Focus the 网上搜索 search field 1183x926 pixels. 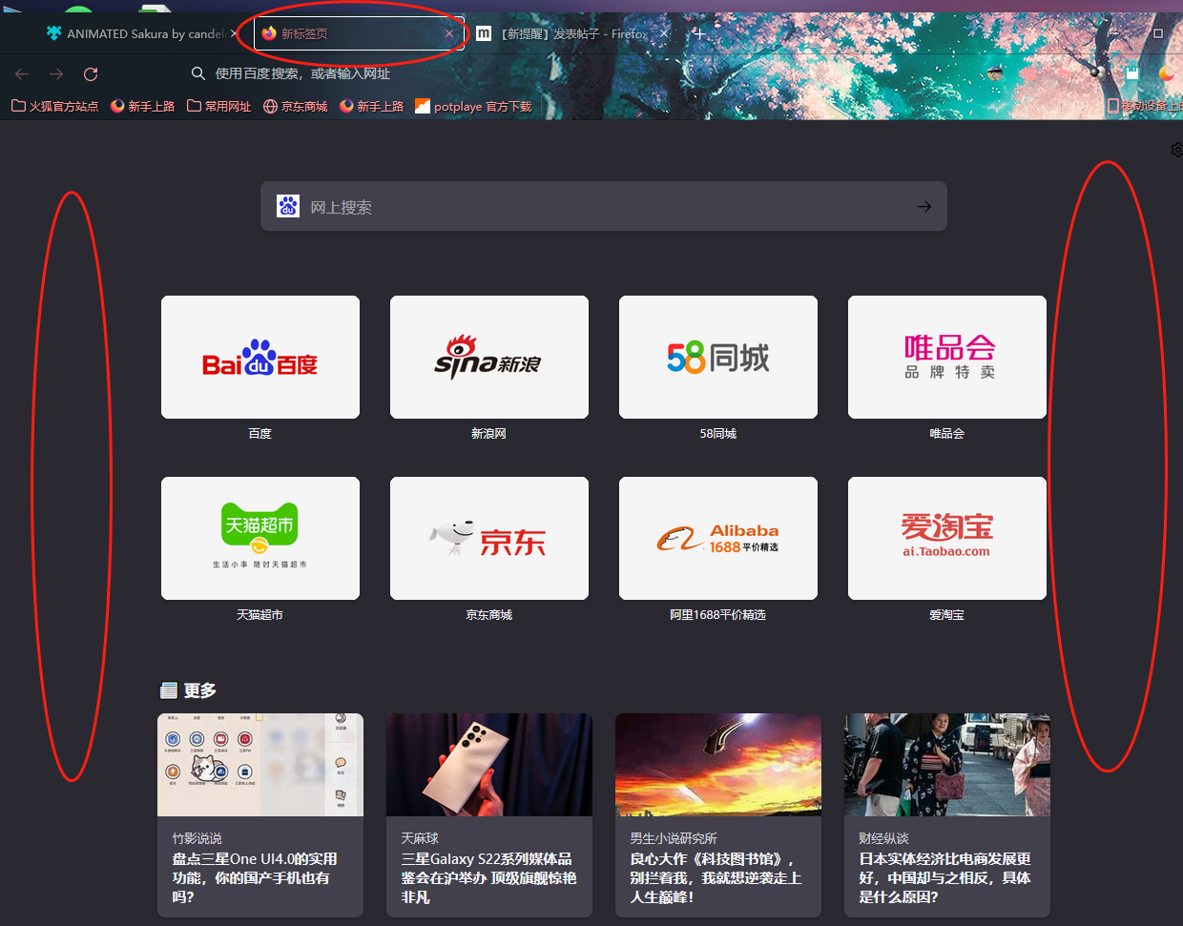click(x=604, y=206)
